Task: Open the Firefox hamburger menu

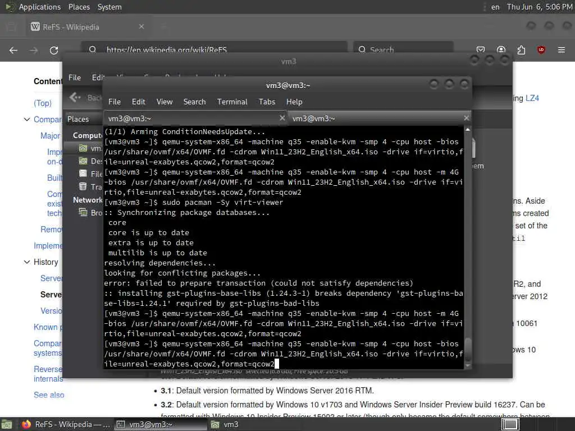Action: (562, 50)
